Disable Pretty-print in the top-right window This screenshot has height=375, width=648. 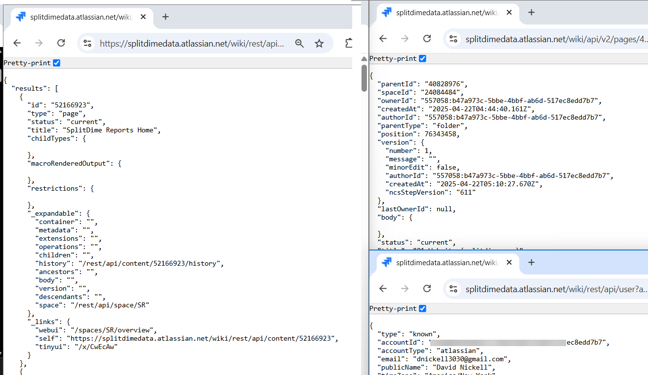pos(422,58)
